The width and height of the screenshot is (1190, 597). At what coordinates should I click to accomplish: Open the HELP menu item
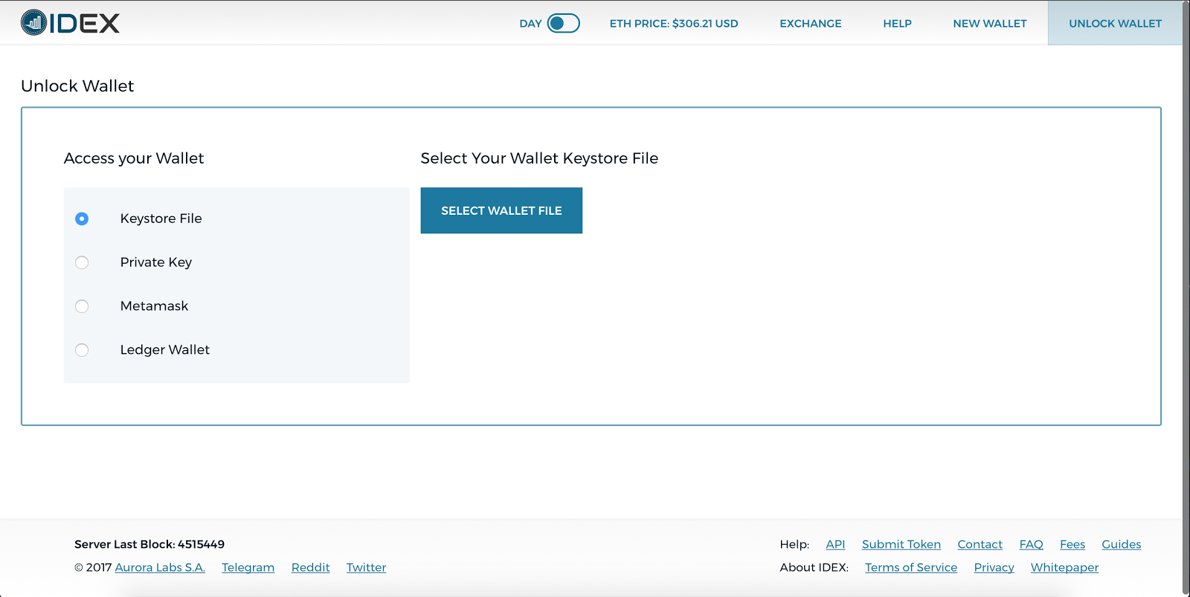(897, 24)
